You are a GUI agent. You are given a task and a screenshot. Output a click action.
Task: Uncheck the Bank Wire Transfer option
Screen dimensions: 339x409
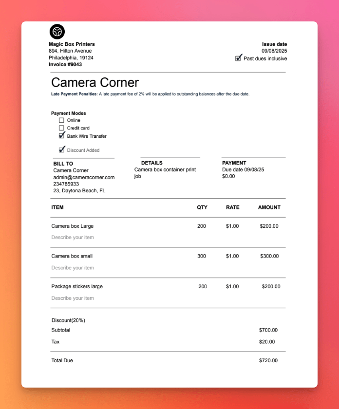click(x=61, y=136)
